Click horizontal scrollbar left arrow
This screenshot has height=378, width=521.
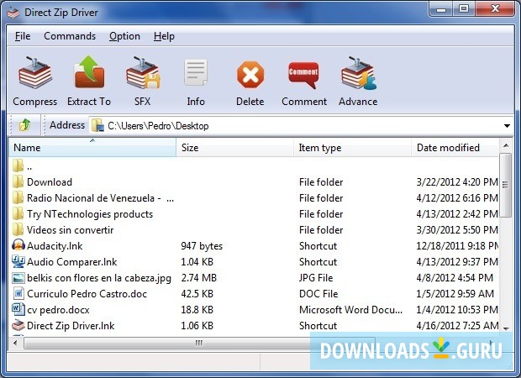click(15, 343)
